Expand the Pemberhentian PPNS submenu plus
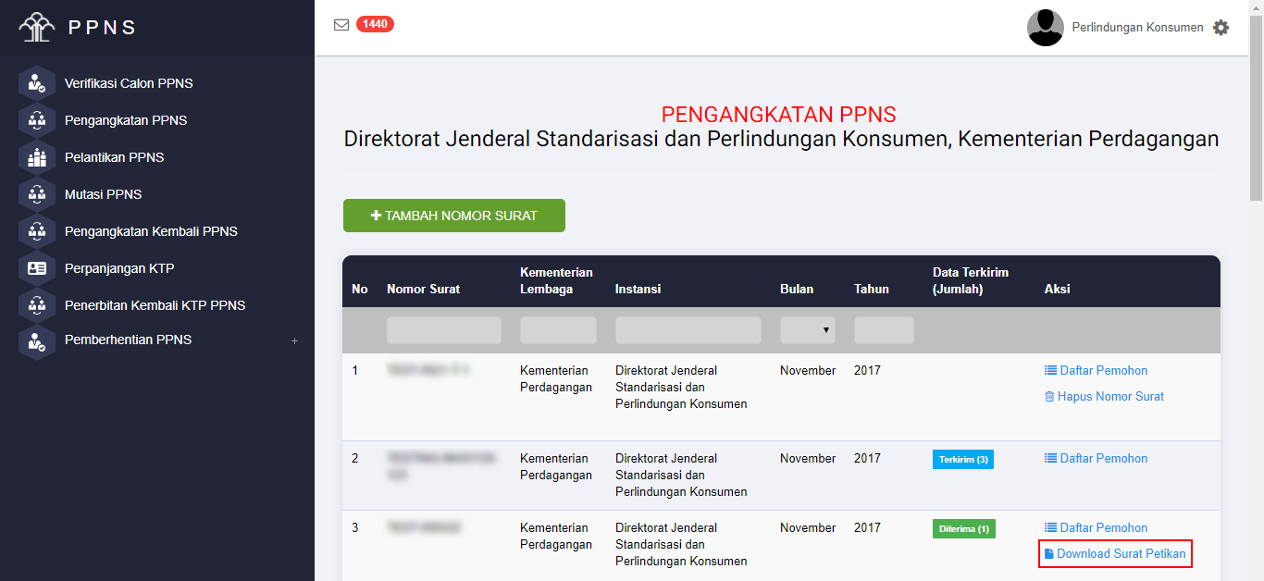Image resolution: width=1264 pixels, height=581 pixels. coord(294,340)
